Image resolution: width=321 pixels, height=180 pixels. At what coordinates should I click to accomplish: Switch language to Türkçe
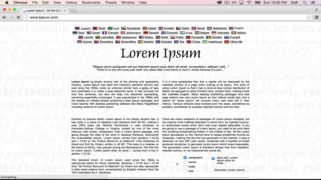196,42
